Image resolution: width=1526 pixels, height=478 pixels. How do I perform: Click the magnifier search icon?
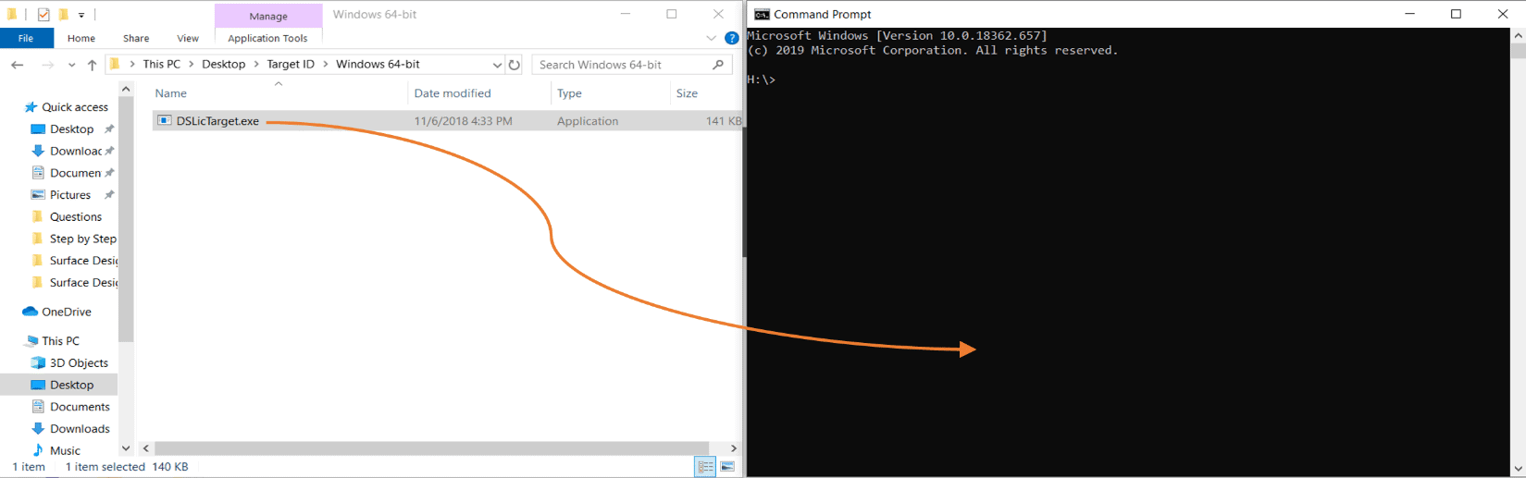718,65
